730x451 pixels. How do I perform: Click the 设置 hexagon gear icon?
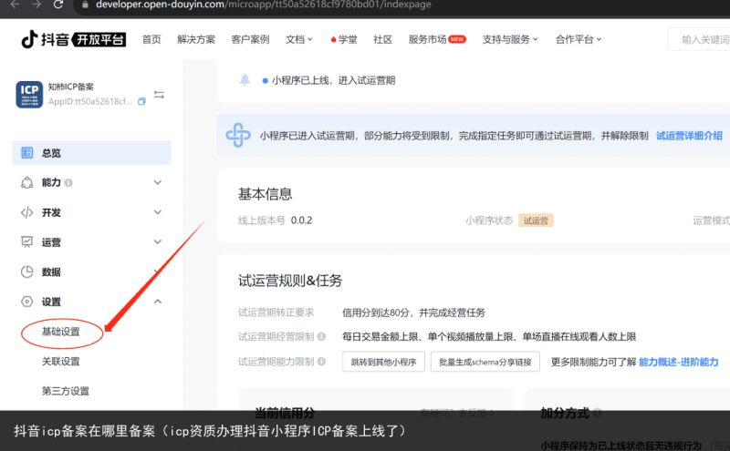(27, 302)
